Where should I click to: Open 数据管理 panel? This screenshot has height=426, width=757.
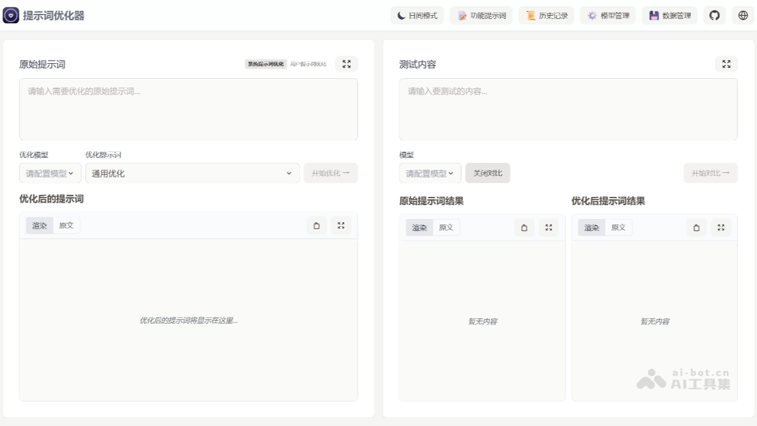tap(669, 15)
